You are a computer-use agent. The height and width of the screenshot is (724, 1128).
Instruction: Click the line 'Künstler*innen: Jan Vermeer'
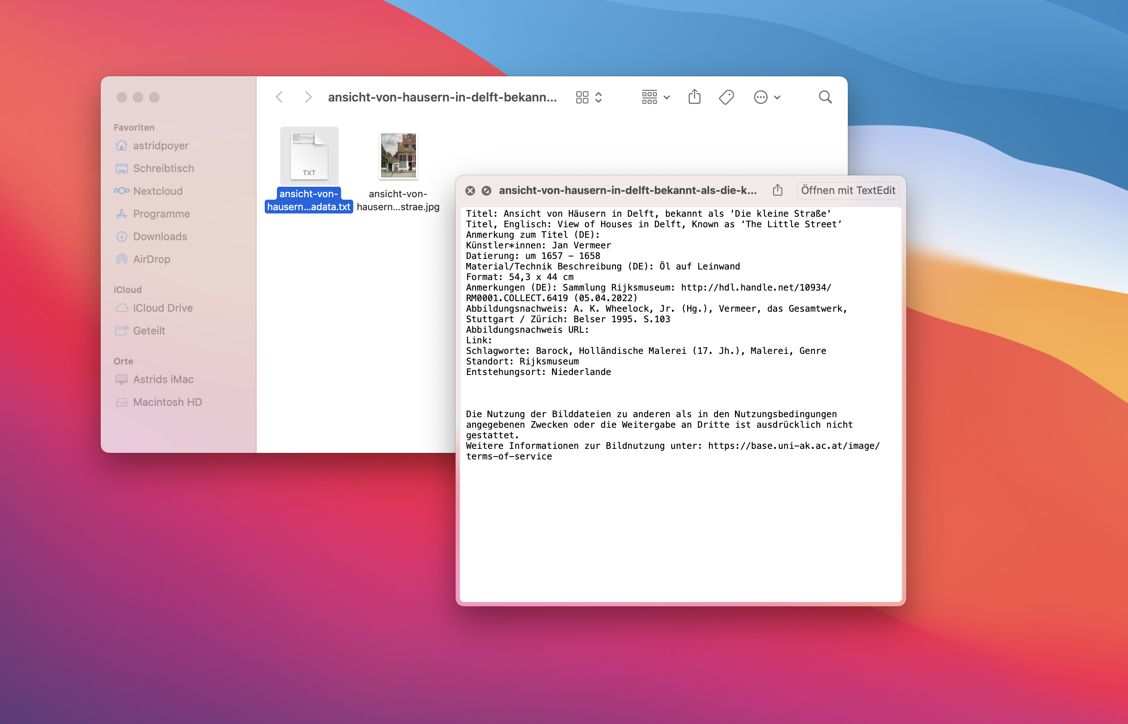538,246
